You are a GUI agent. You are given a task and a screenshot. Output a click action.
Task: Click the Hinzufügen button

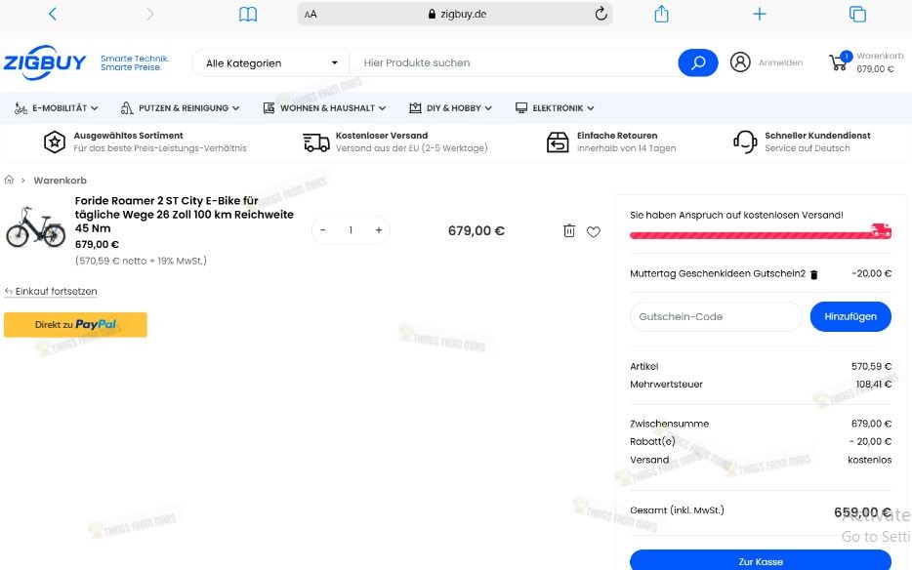click(x=850, y=316)
